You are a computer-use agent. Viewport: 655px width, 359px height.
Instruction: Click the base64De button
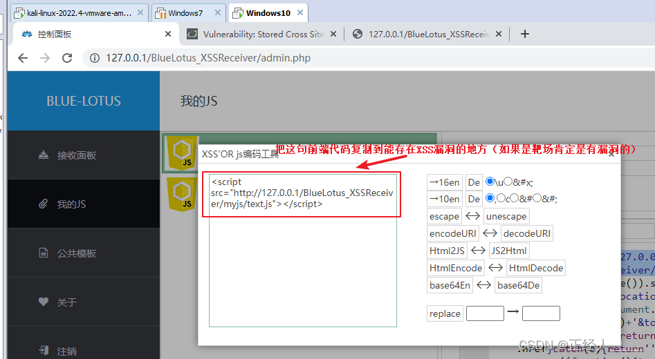coord(519,285)
